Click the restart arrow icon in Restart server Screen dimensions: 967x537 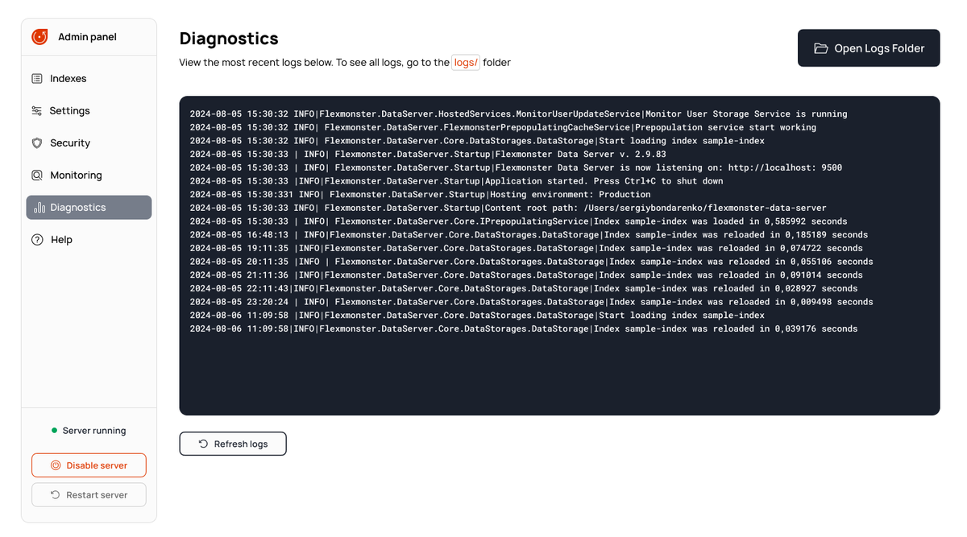click(56, 495)
